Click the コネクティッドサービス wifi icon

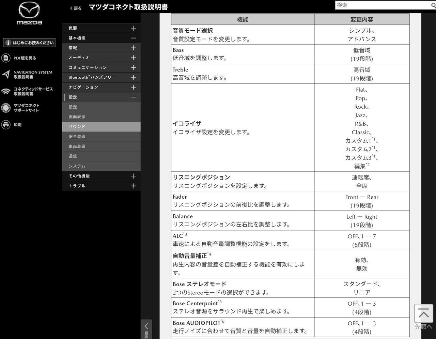point(6,91)
